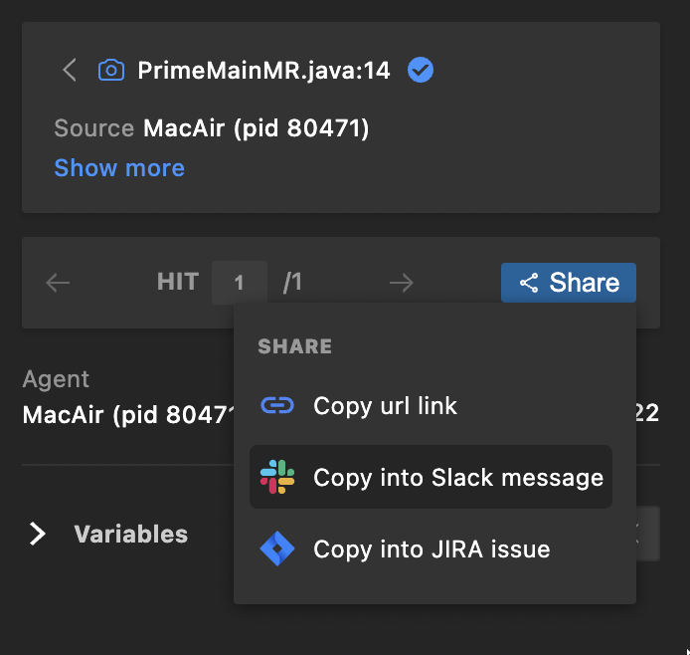
Task: Expand the Variables section chevron
Action: 38,535
